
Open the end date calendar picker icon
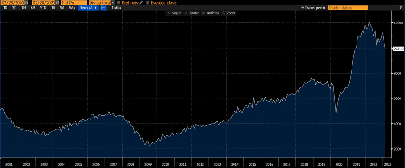[57, 3]
